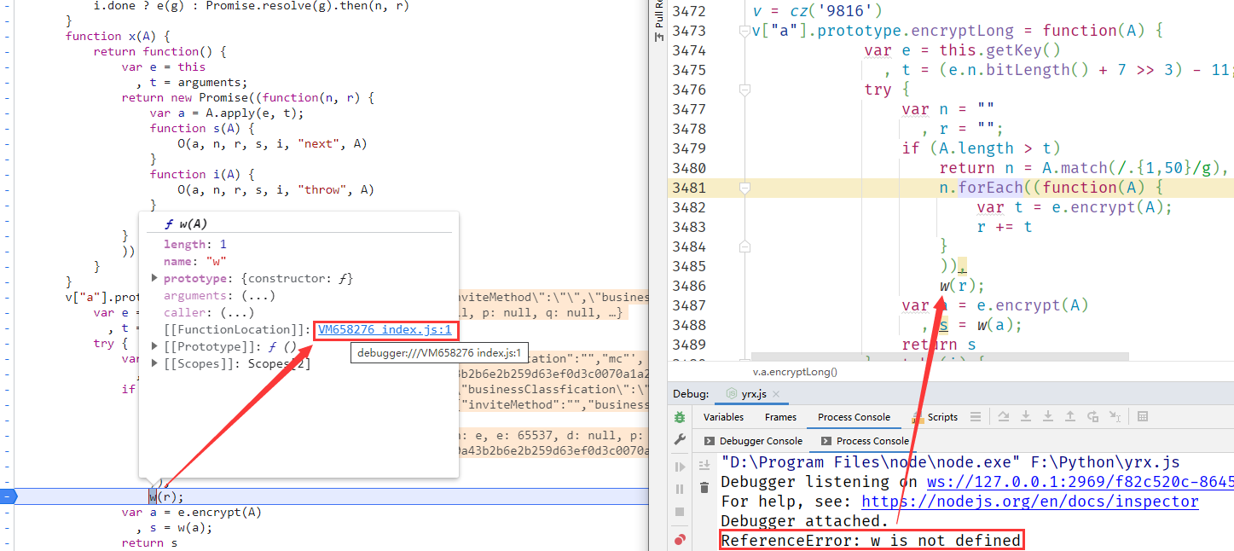1234x551 pixels.
Task: Click the Step Over debugger icon
Action: [x=1004, y=416]
